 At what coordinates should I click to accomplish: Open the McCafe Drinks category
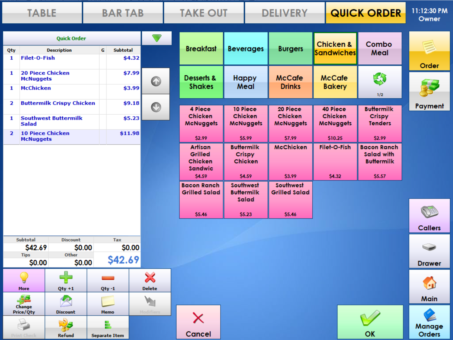pos(290,82)
